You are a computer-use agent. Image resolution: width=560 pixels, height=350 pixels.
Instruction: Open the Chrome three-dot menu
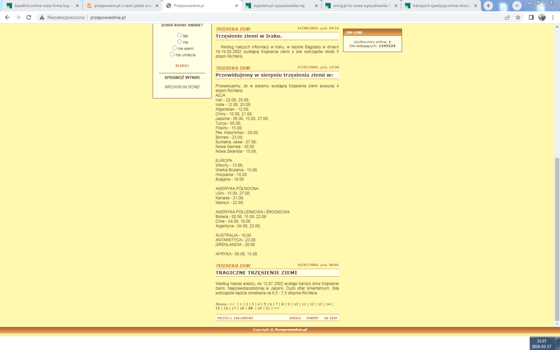[x=553, y=17]
